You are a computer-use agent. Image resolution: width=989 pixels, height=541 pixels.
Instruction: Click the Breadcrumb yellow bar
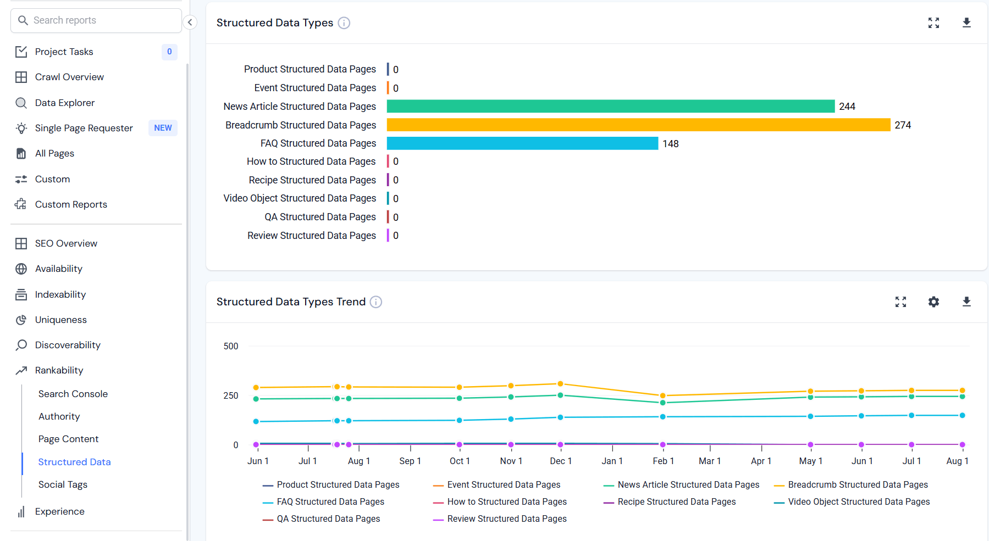(638, 125)
